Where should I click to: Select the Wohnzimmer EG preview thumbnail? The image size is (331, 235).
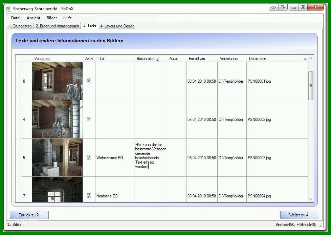pyautogui.click(x=58, y=157)
